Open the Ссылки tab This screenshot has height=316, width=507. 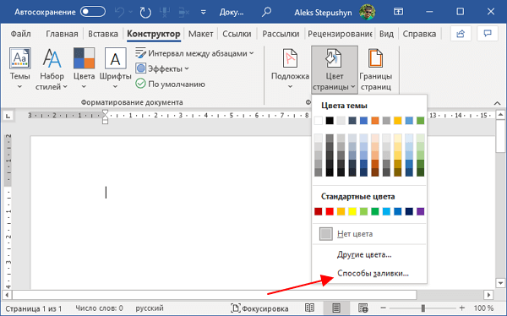pyautogui.click(x=237, y=34)
